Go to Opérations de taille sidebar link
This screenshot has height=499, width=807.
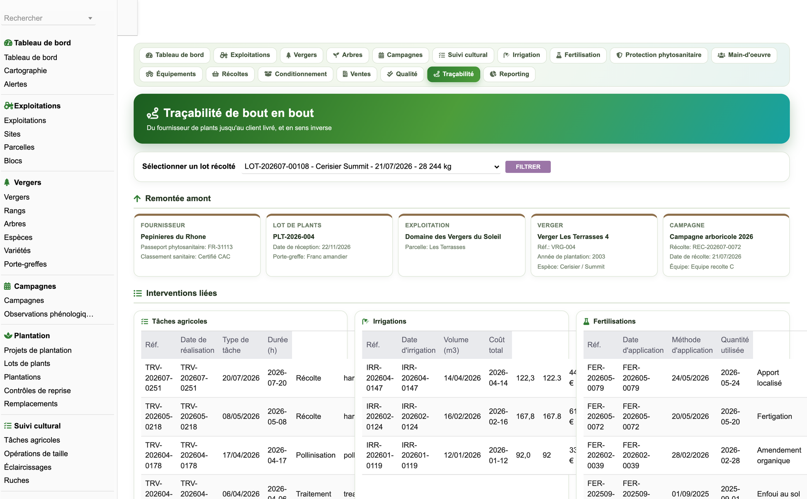36,453
